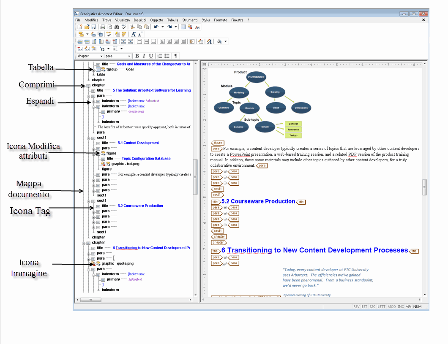Click Modify Attributes icon beside figure tag

tap(103, 154)
